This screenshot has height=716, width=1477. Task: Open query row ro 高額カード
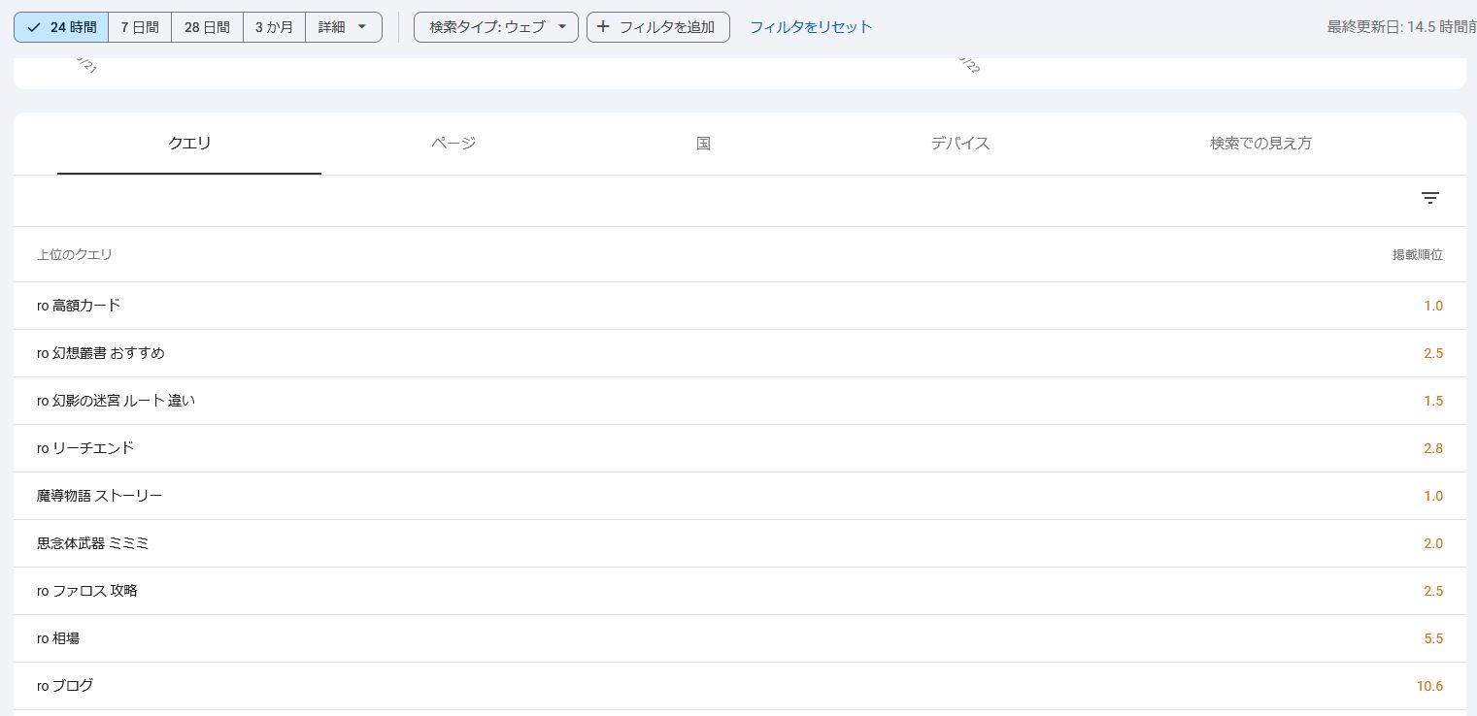79,306
